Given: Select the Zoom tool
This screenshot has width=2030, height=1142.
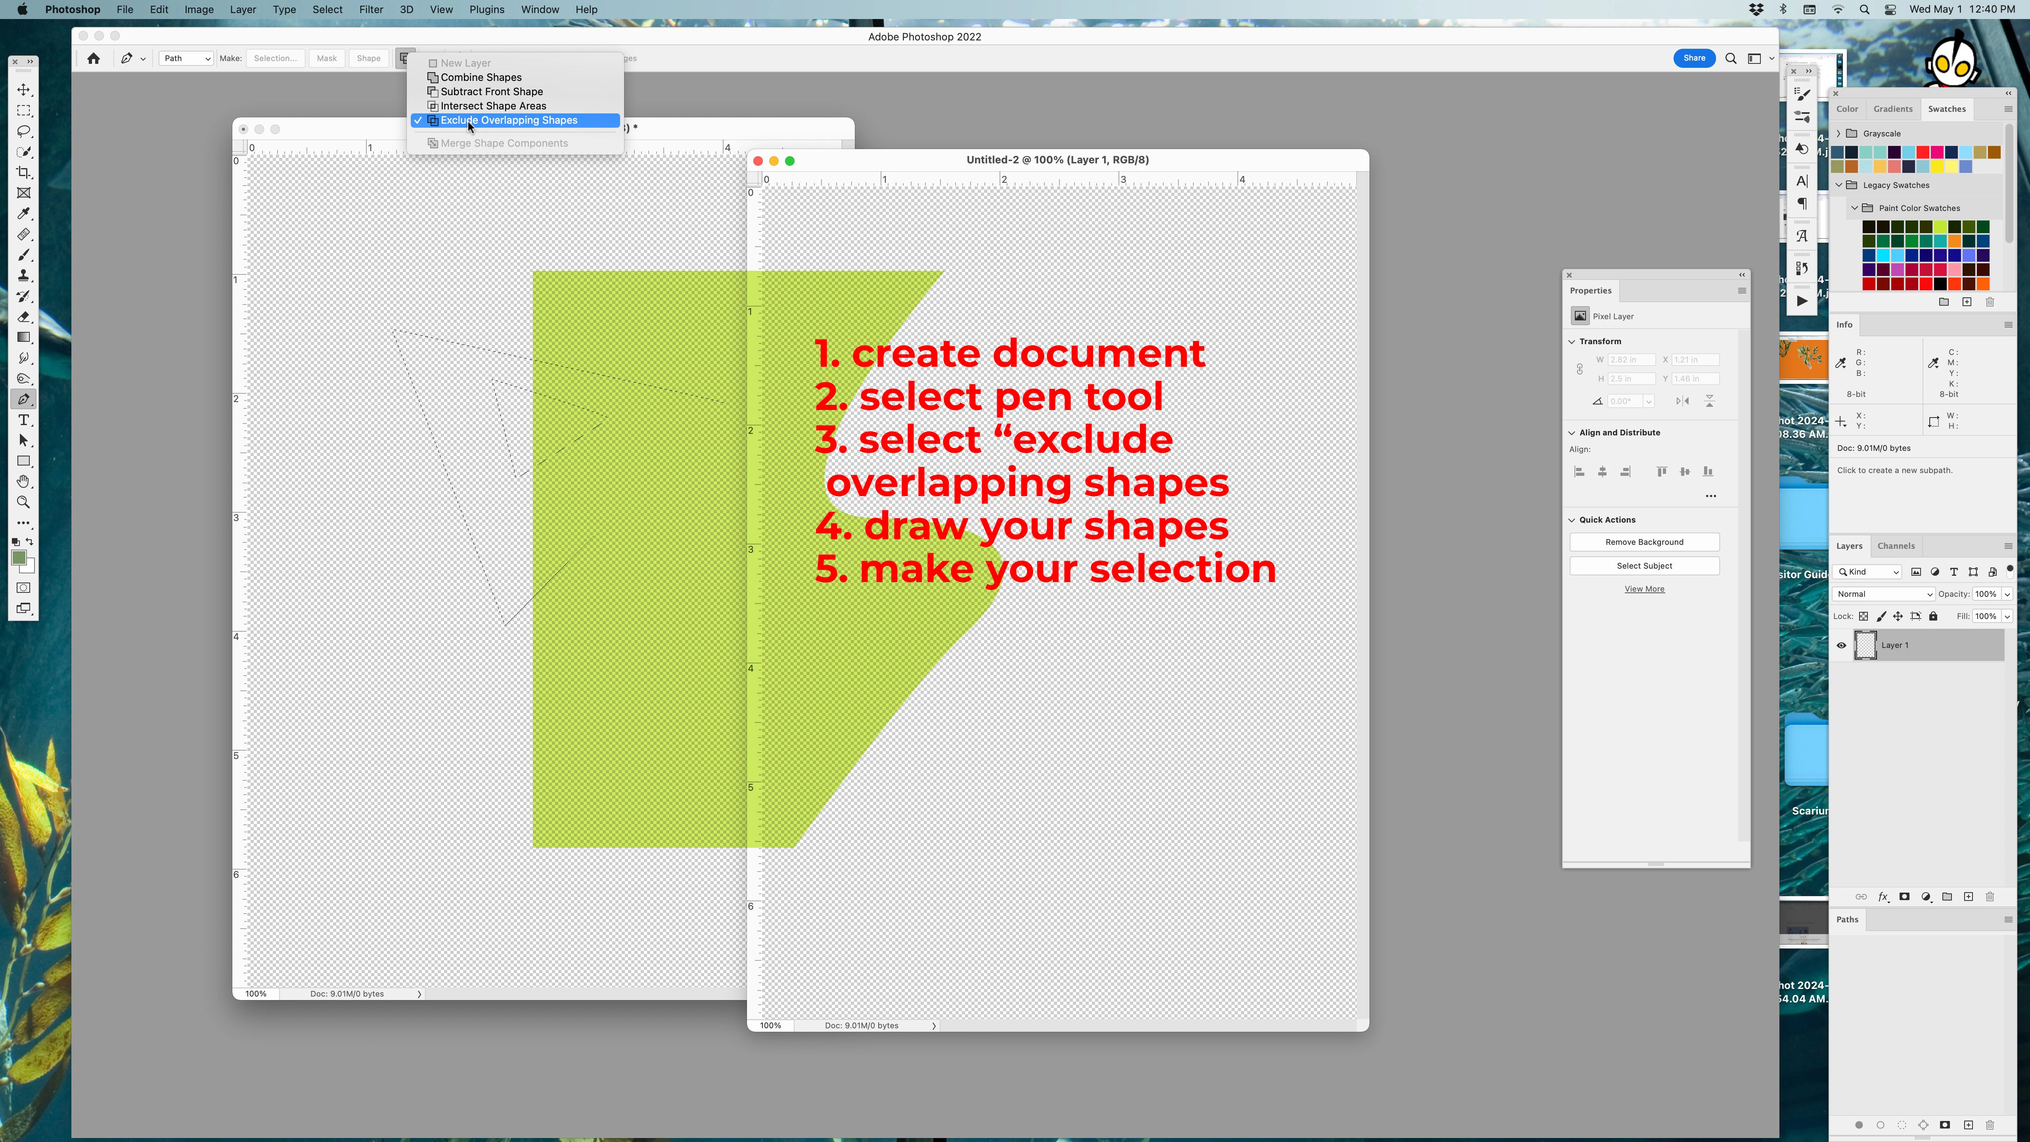Looking at the screenshot, I should (x=24, y=502).
